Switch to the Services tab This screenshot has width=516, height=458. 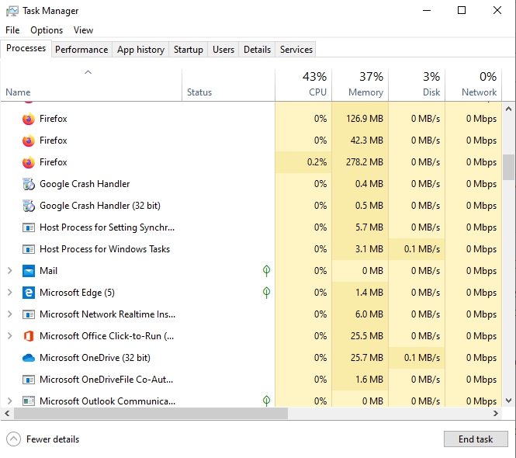(296, 50)
